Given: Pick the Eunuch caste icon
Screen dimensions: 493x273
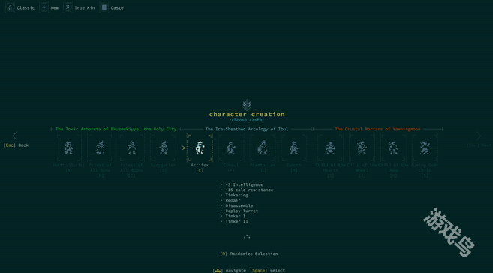Looking at the screenshot, I should pyautogui.click(x=294, y=148).
